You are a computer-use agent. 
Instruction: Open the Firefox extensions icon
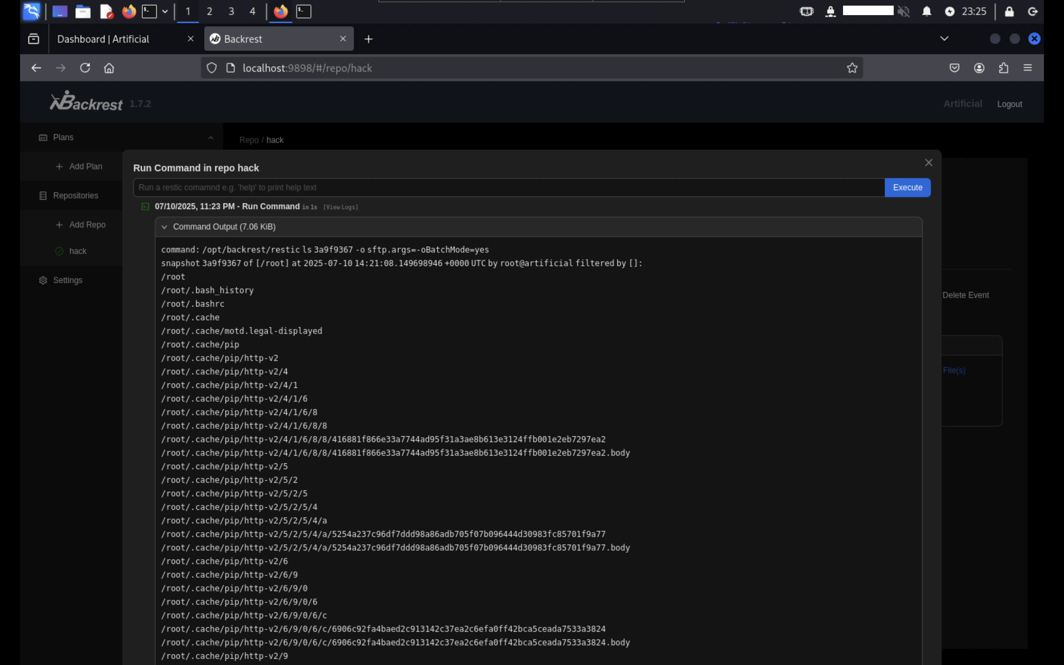point(1003,68)
